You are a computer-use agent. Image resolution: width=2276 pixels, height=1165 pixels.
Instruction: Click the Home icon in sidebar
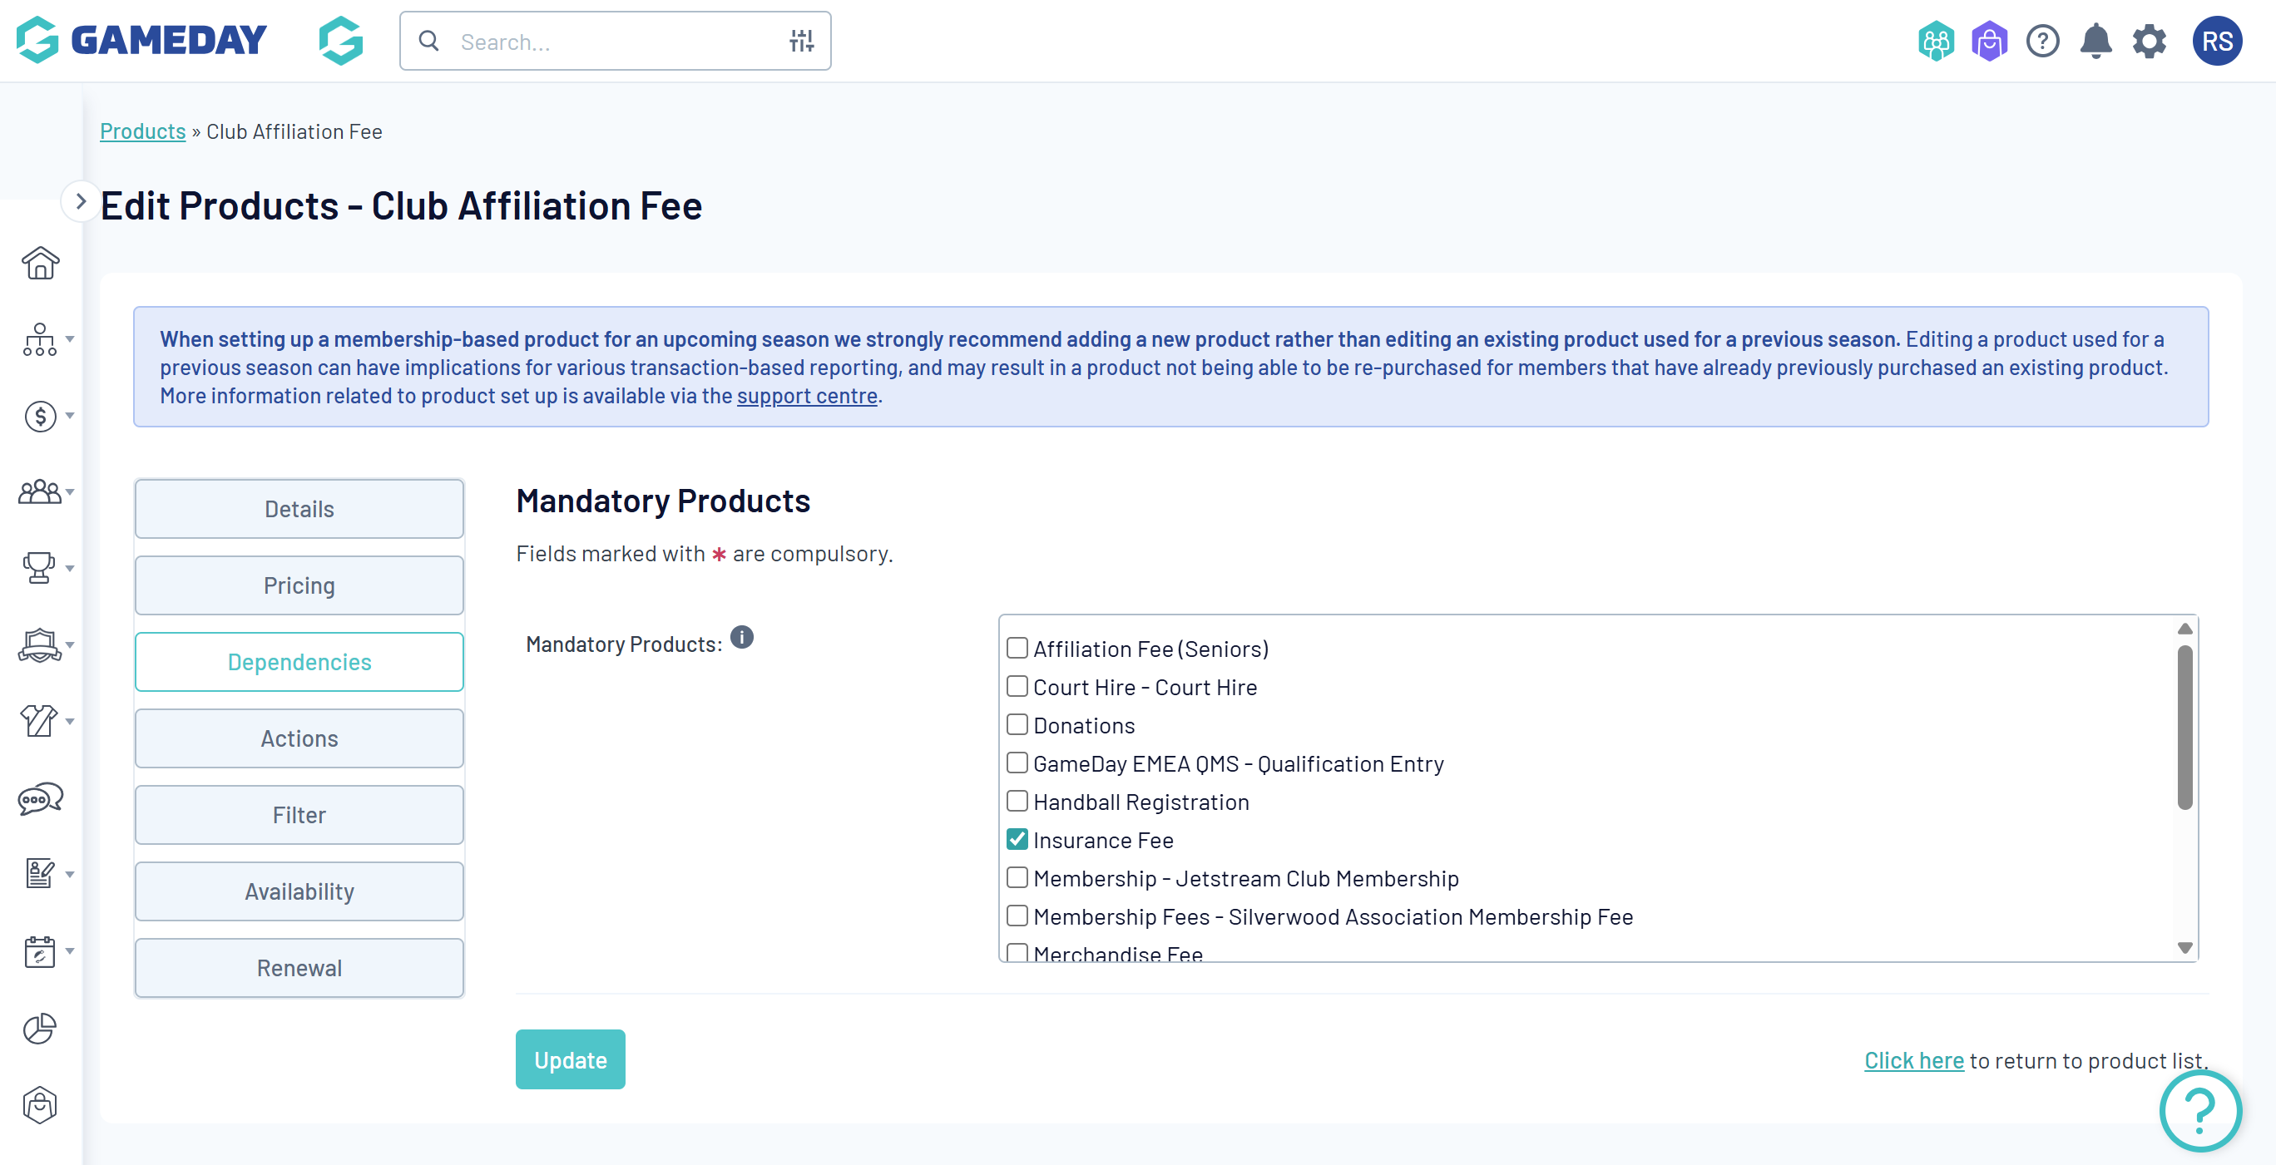point(40,264)
